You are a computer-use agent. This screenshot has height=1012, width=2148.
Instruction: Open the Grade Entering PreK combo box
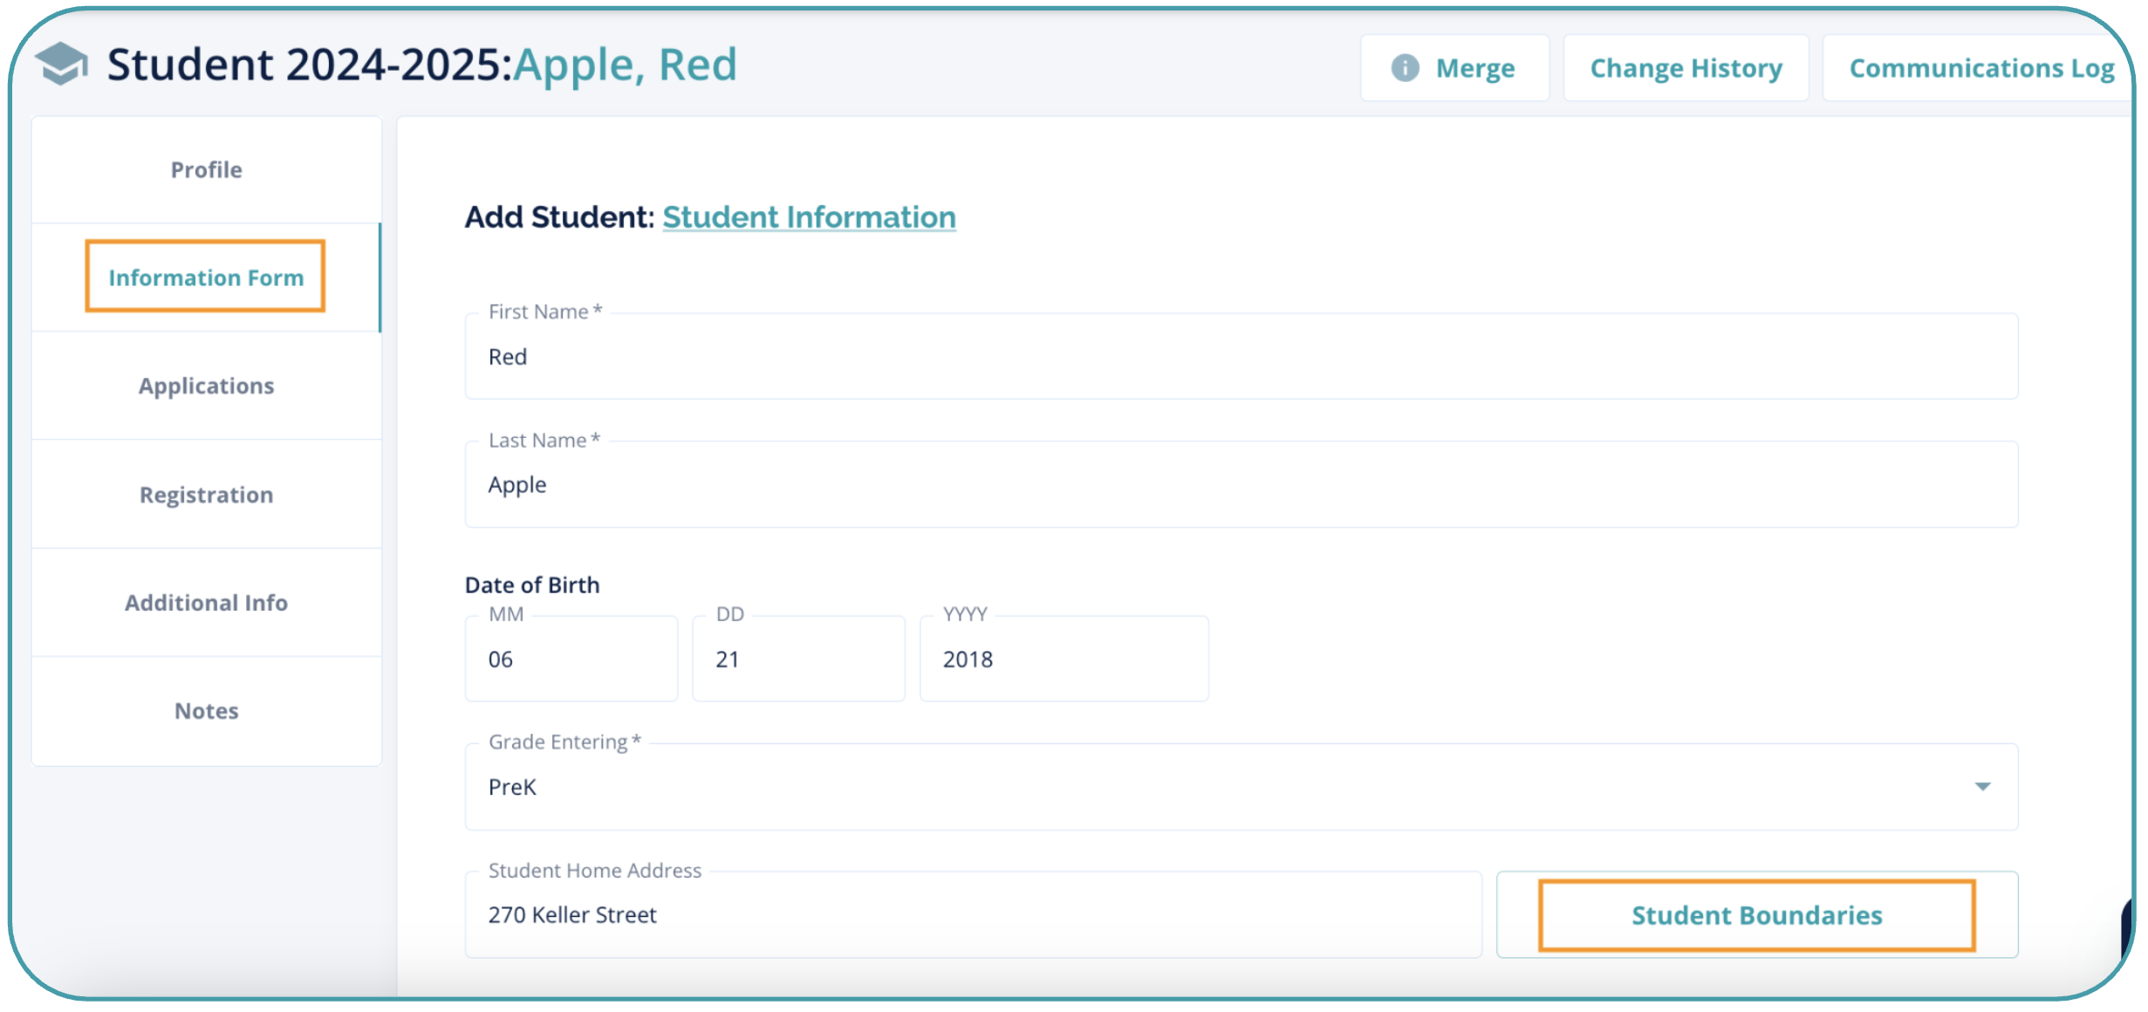point(1241,787)
